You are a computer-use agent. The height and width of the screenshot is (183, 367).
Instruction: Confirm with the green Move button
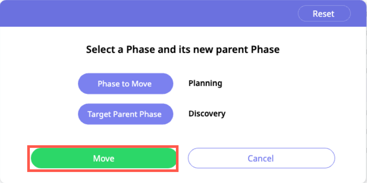click(104, 158)
